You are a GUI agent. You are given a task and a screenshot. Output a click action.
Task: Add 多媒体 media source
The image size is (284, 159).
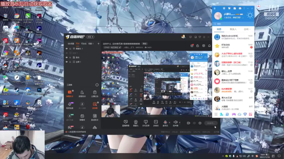pyautogui.click(x=156, y=123)
